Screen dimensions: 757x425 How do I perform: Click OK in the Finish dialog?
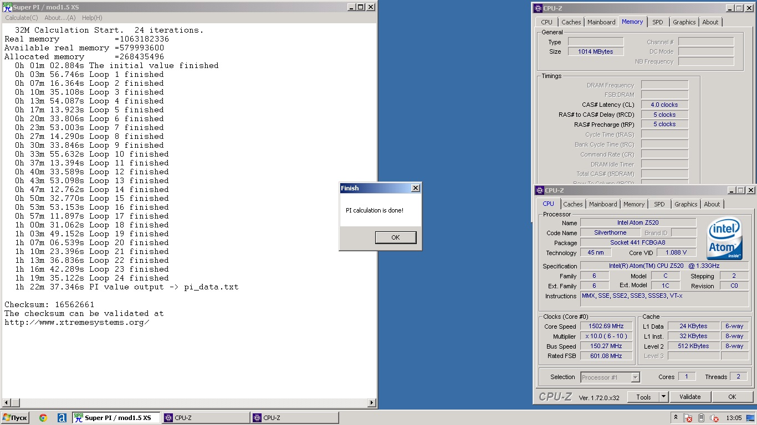click(395, 237)
